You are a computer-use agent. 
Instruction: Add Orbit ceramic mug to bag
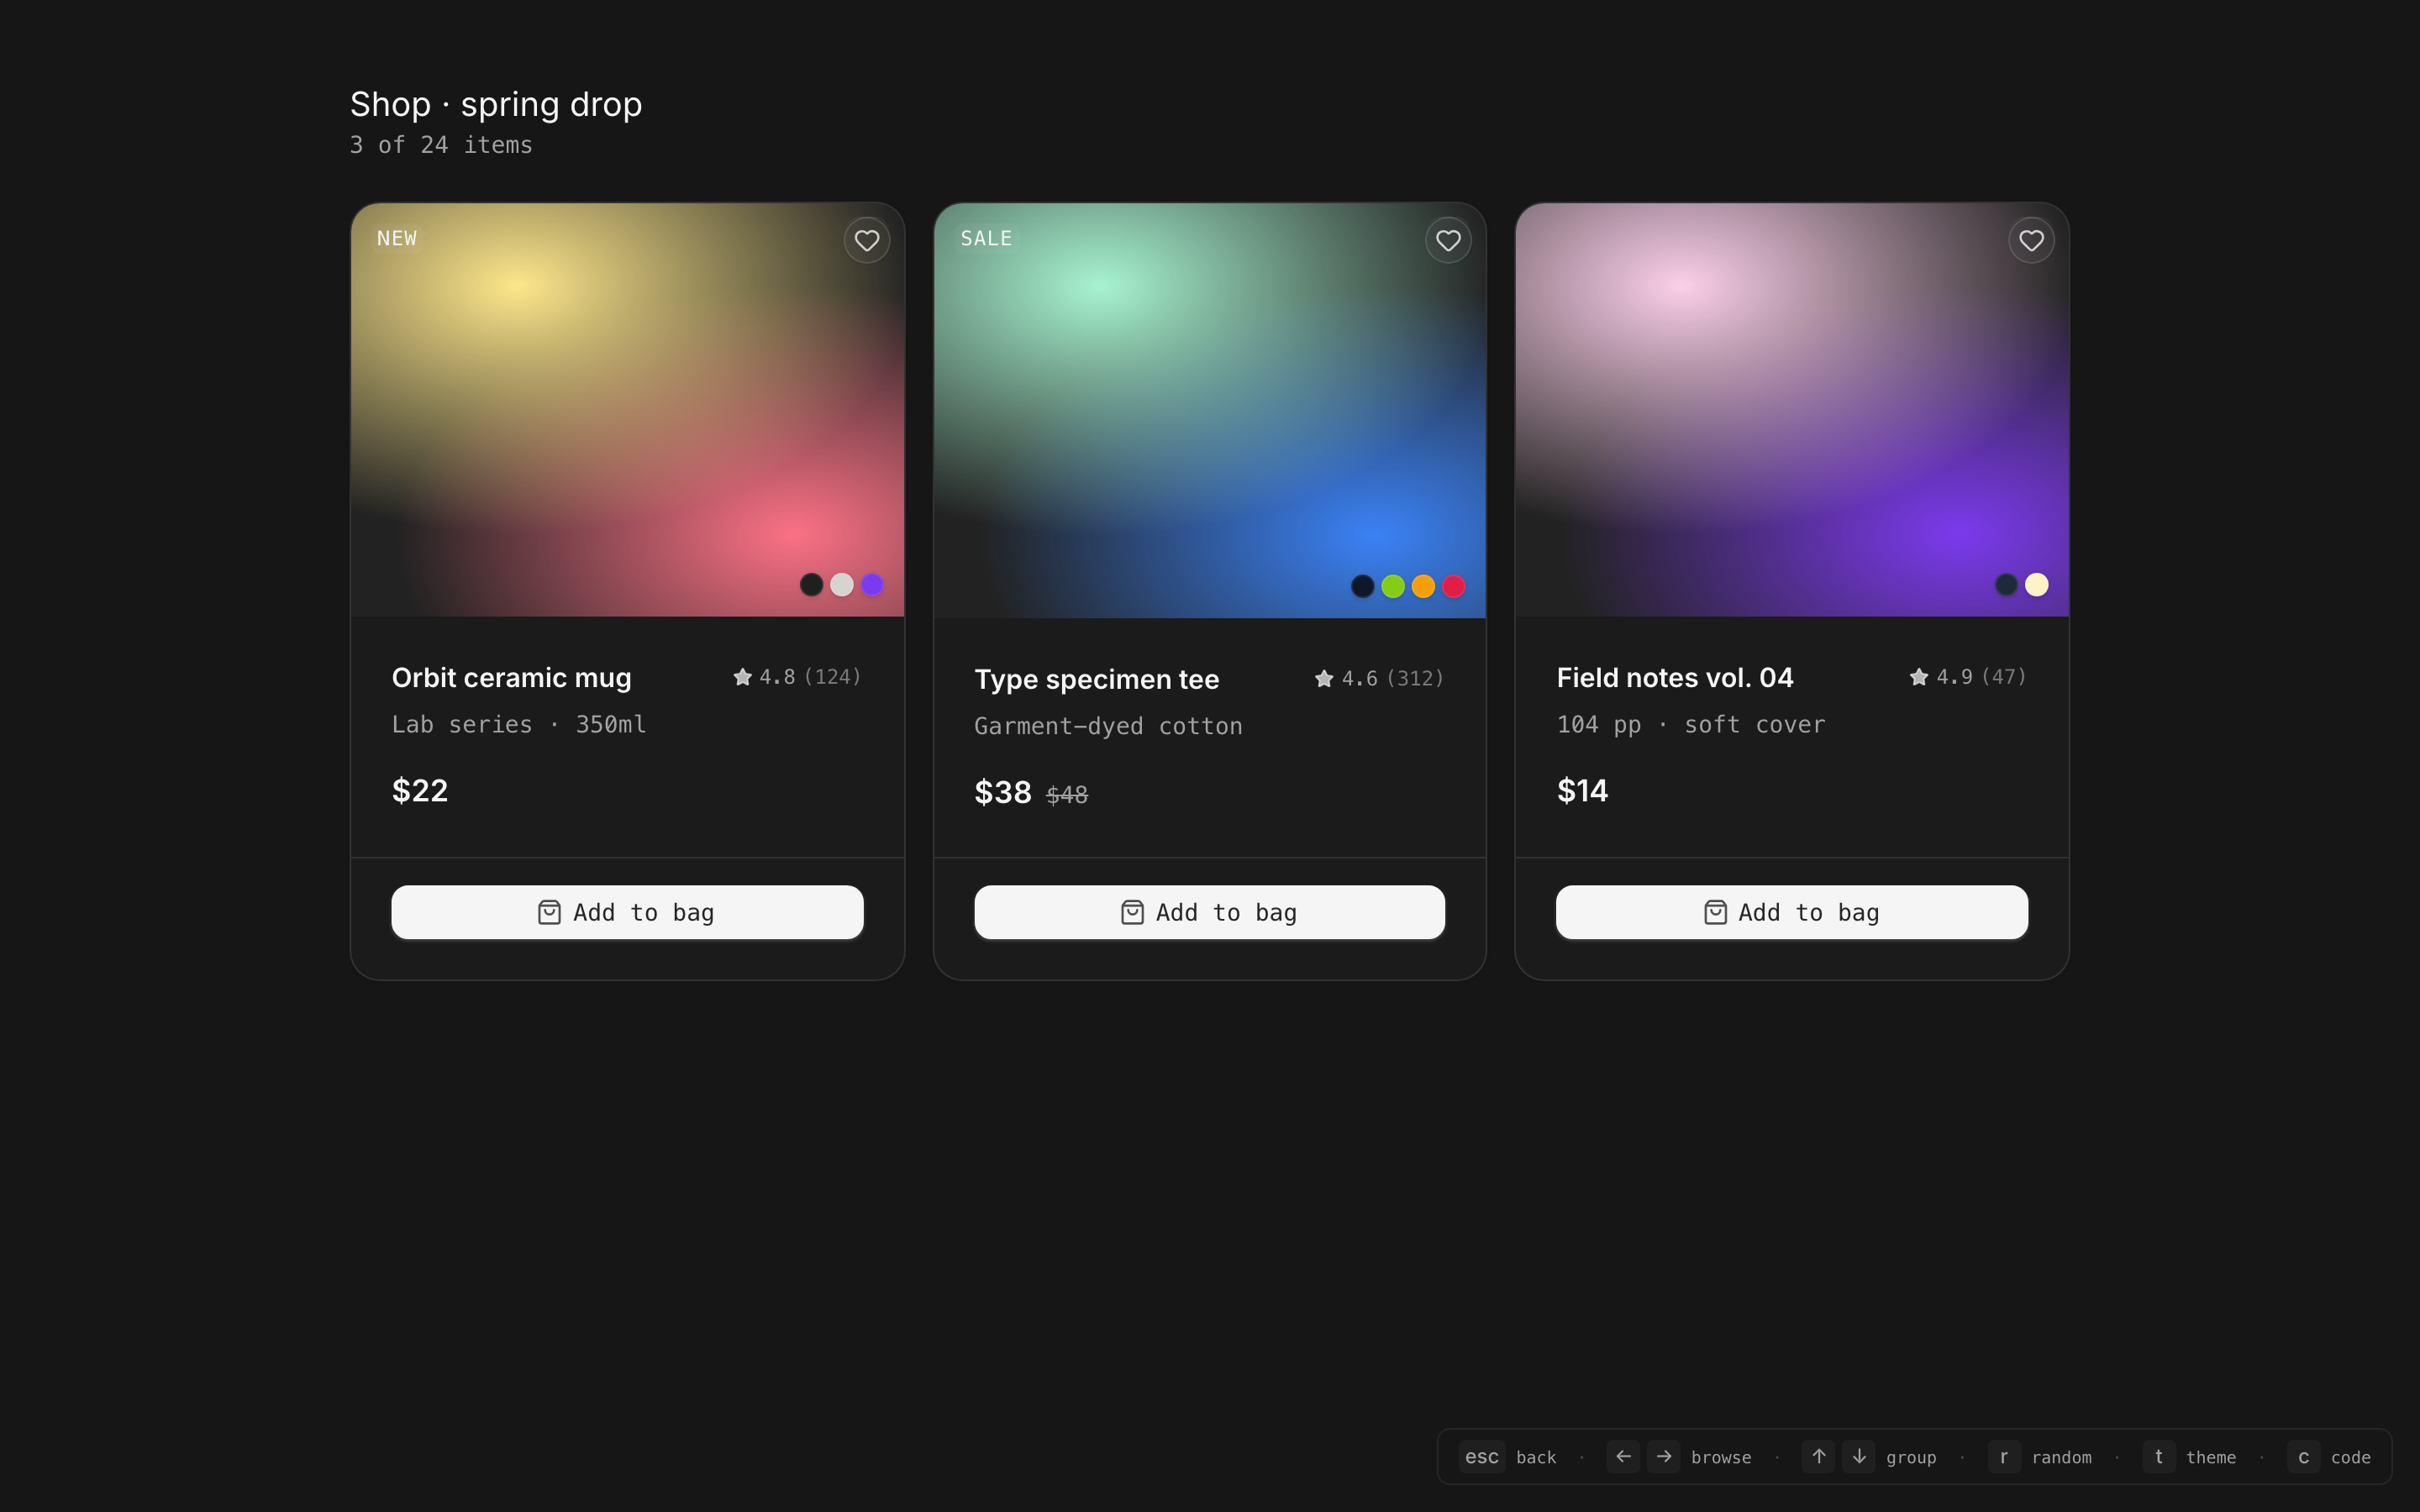(627, 912)
